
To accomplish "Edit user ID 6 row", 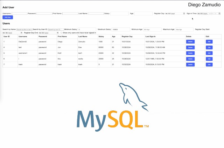I will point(209,59).
